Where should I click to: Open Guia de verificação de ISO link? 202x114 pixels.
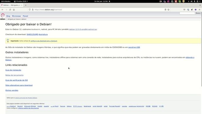tap(17, 80)
